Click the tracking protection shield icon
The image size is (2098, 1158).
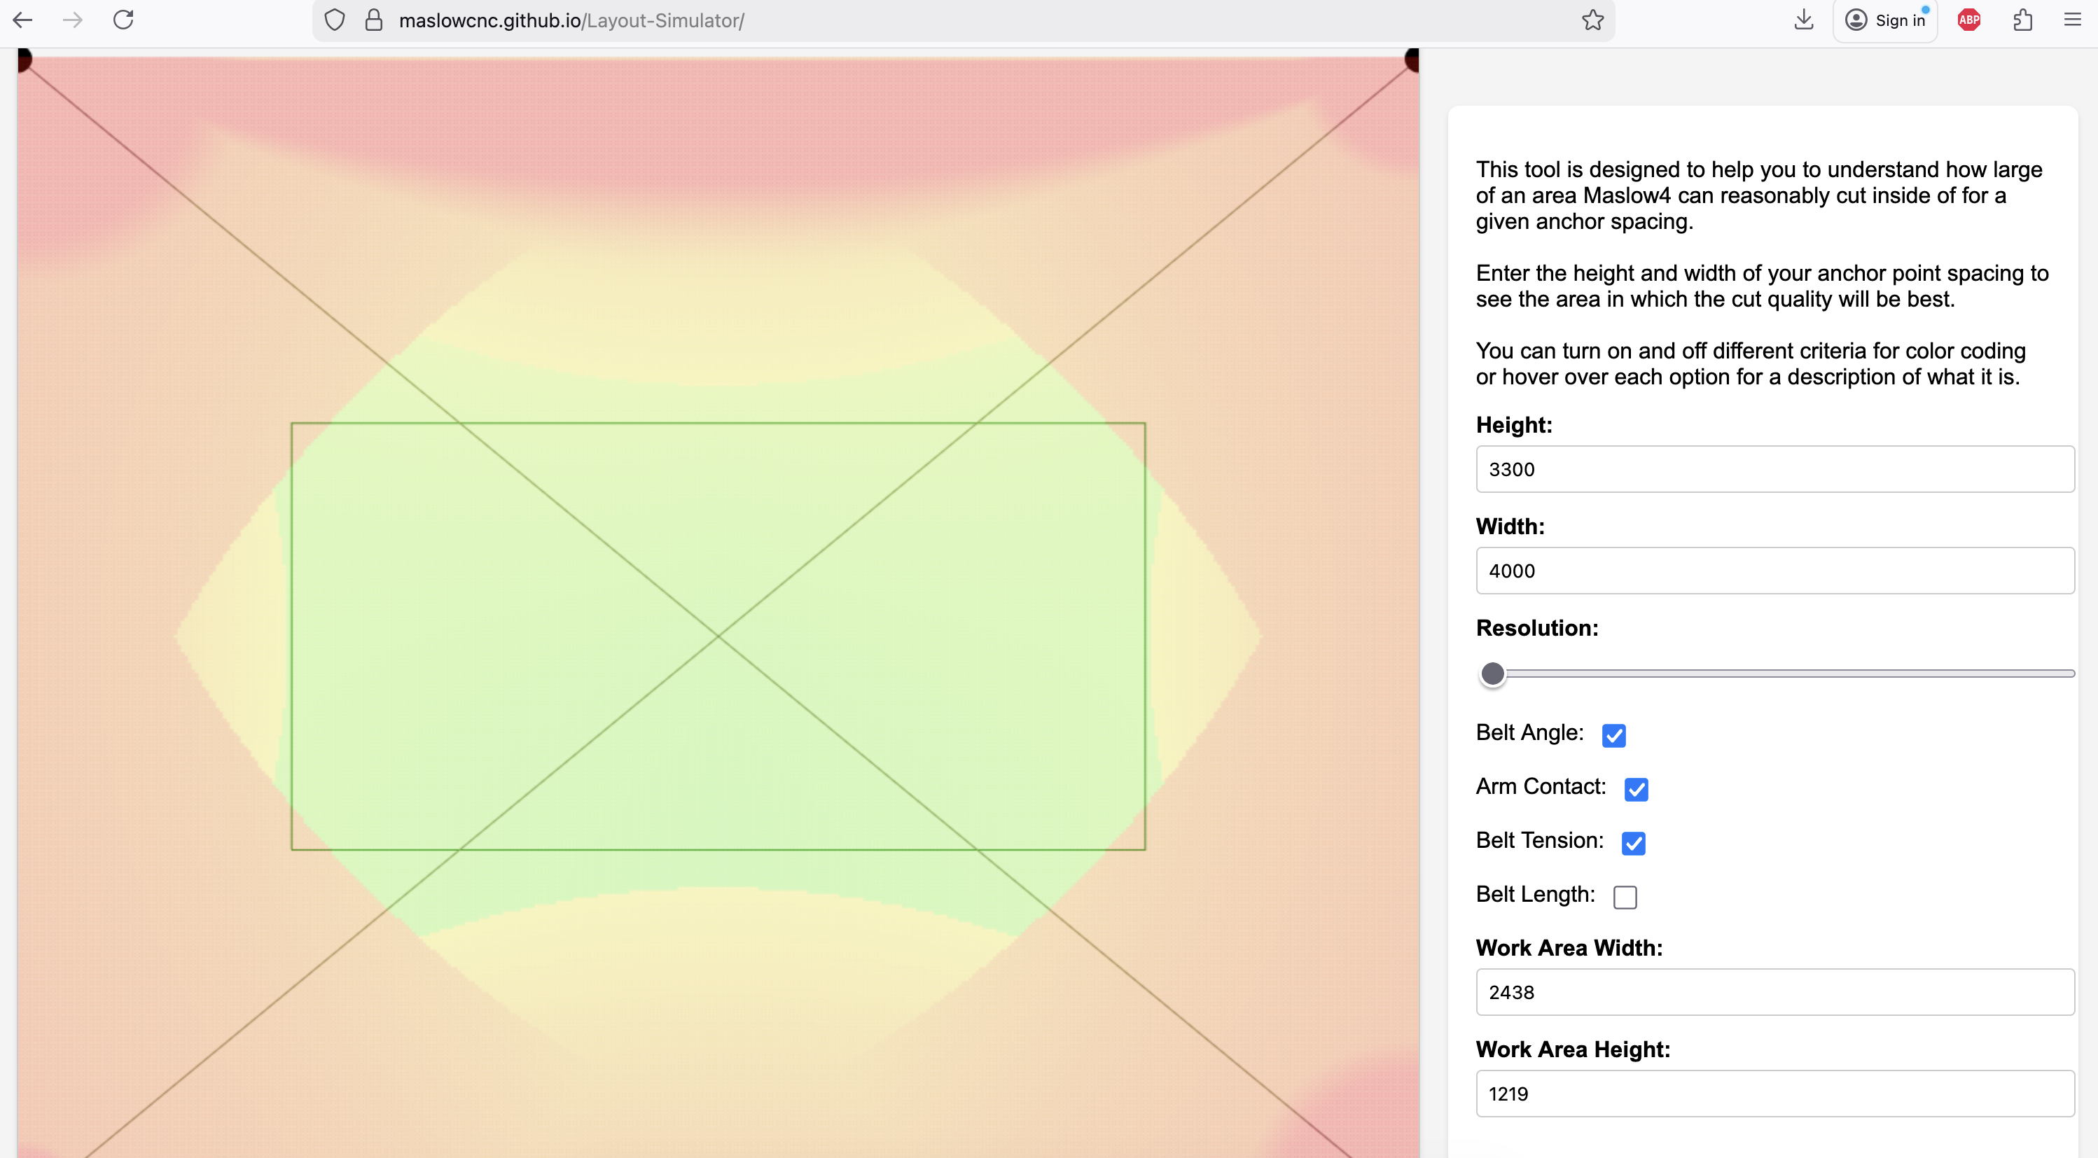click(335, 20)
